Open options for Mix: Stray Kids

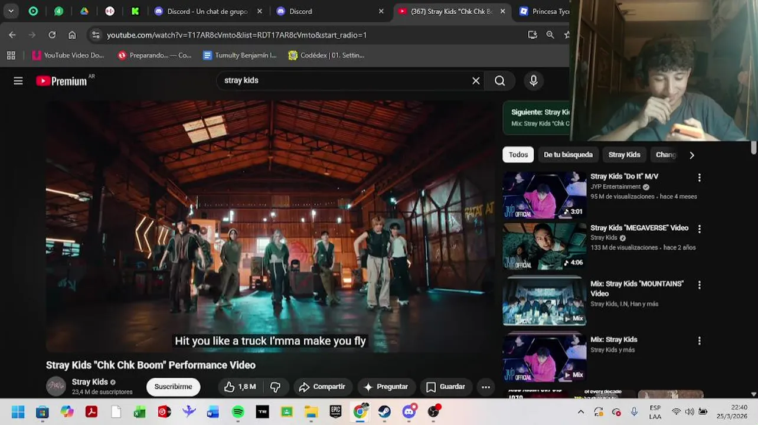point(700,341)
